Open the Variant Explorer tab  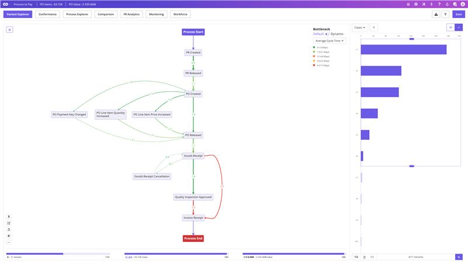click(18, 14)
